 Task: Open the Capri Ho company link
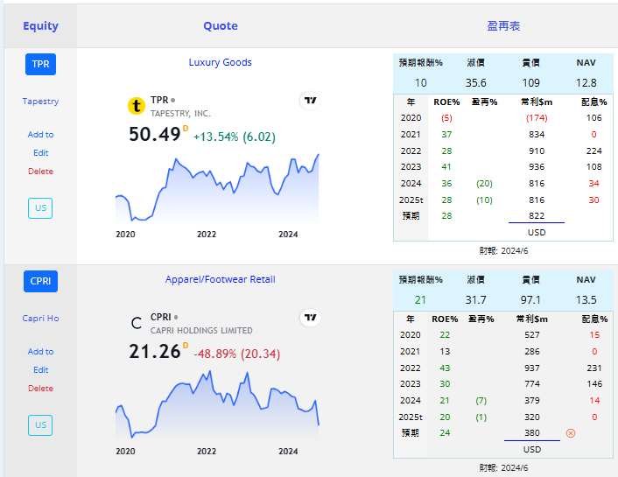40,319
